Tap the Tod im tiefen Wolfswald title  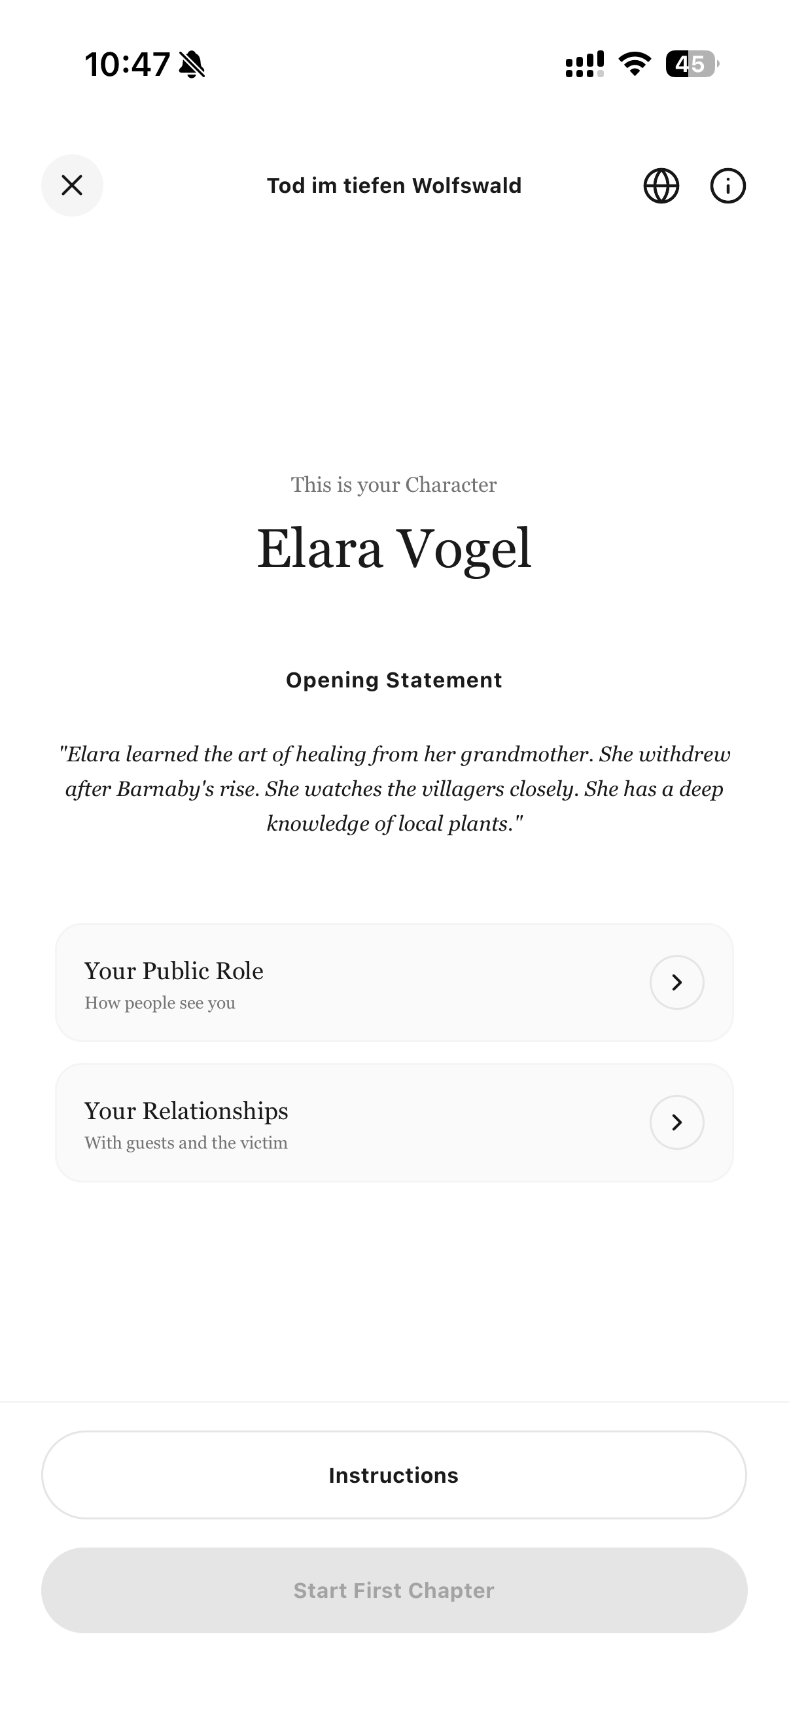point(394,185)
